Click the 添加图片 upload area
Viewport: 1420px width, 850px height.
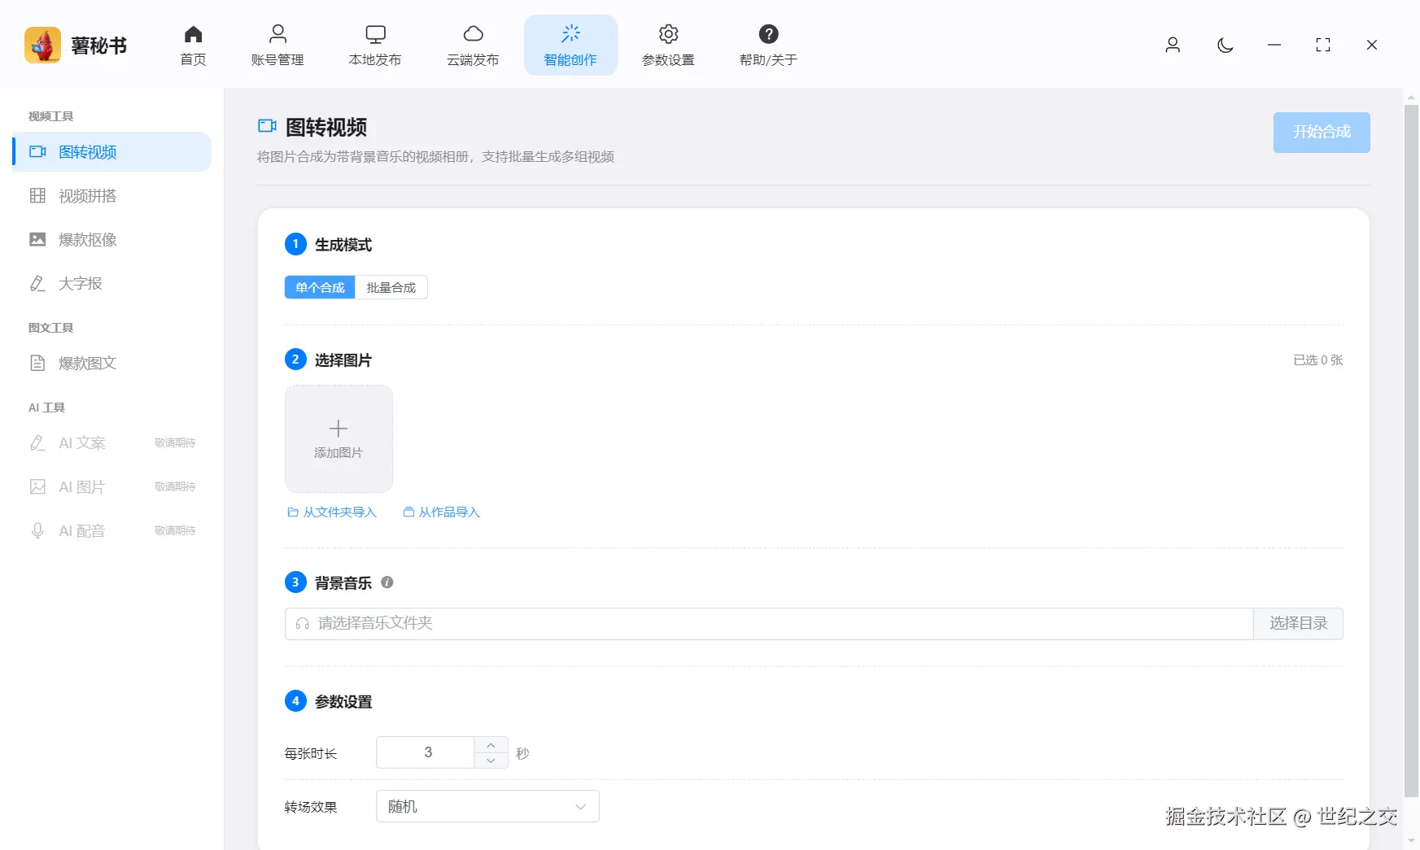point(338,439)
